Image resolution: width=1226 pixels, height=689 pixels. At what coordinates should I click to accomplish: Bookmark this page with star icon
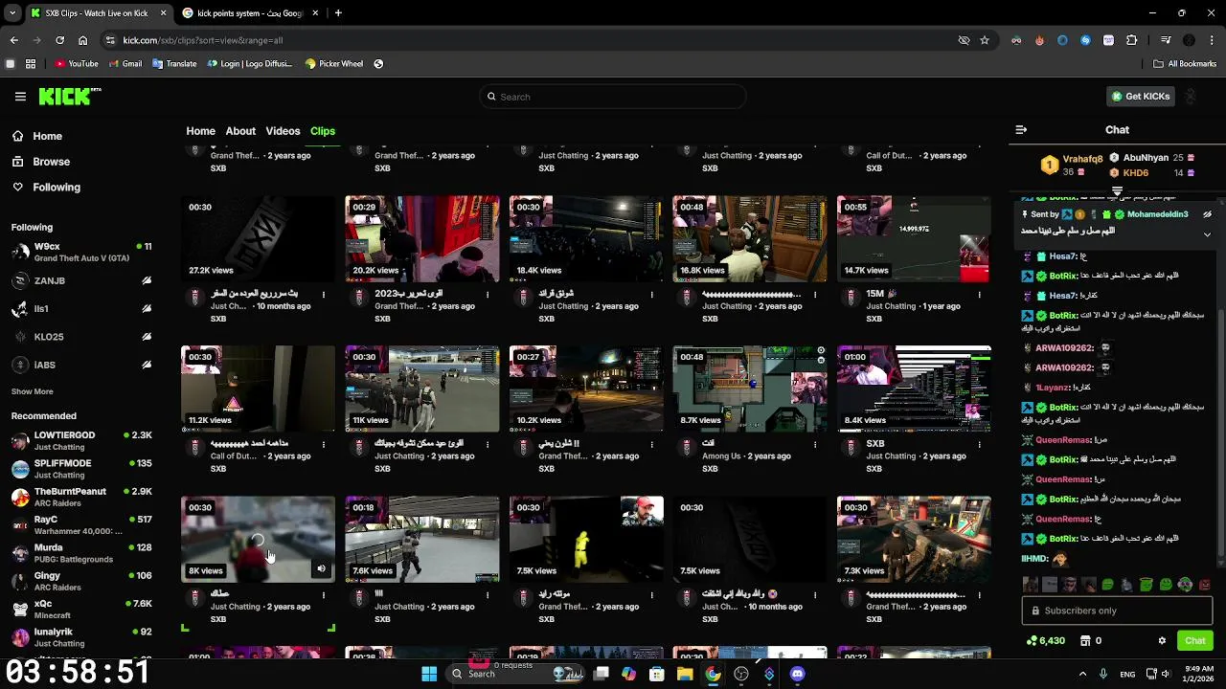coord(984,40)
